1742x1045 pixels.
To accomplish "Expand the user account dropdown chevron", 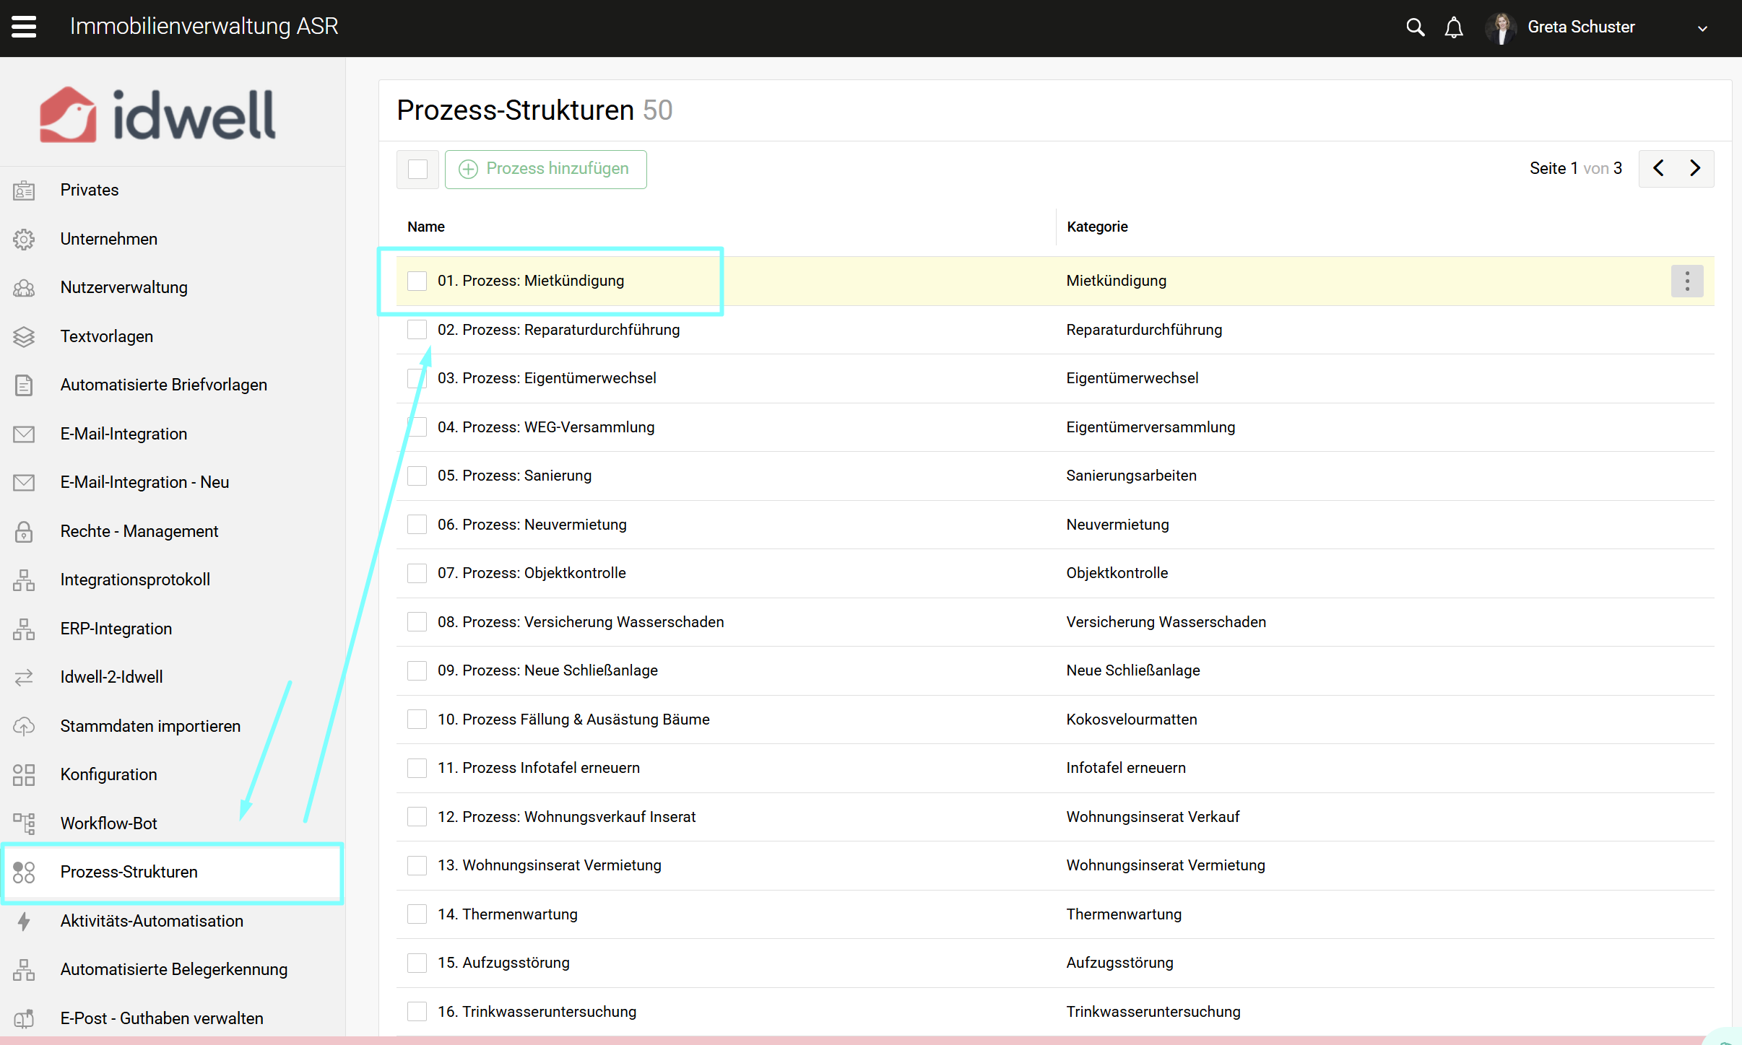I will click(1702, 29).
